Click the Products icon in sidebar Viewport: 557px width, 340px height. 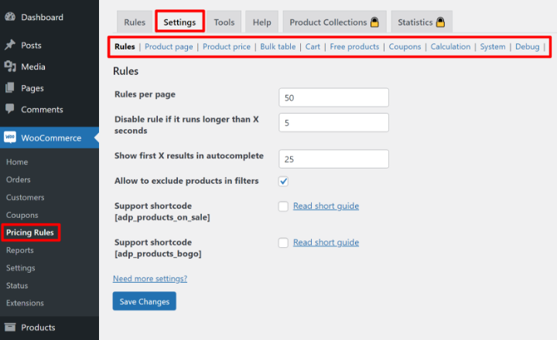click(x=10, y=328)
